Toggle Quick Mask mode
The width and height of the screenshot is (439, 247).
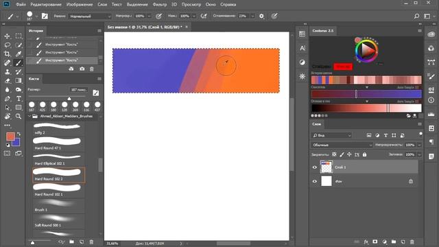pos(8,153)
